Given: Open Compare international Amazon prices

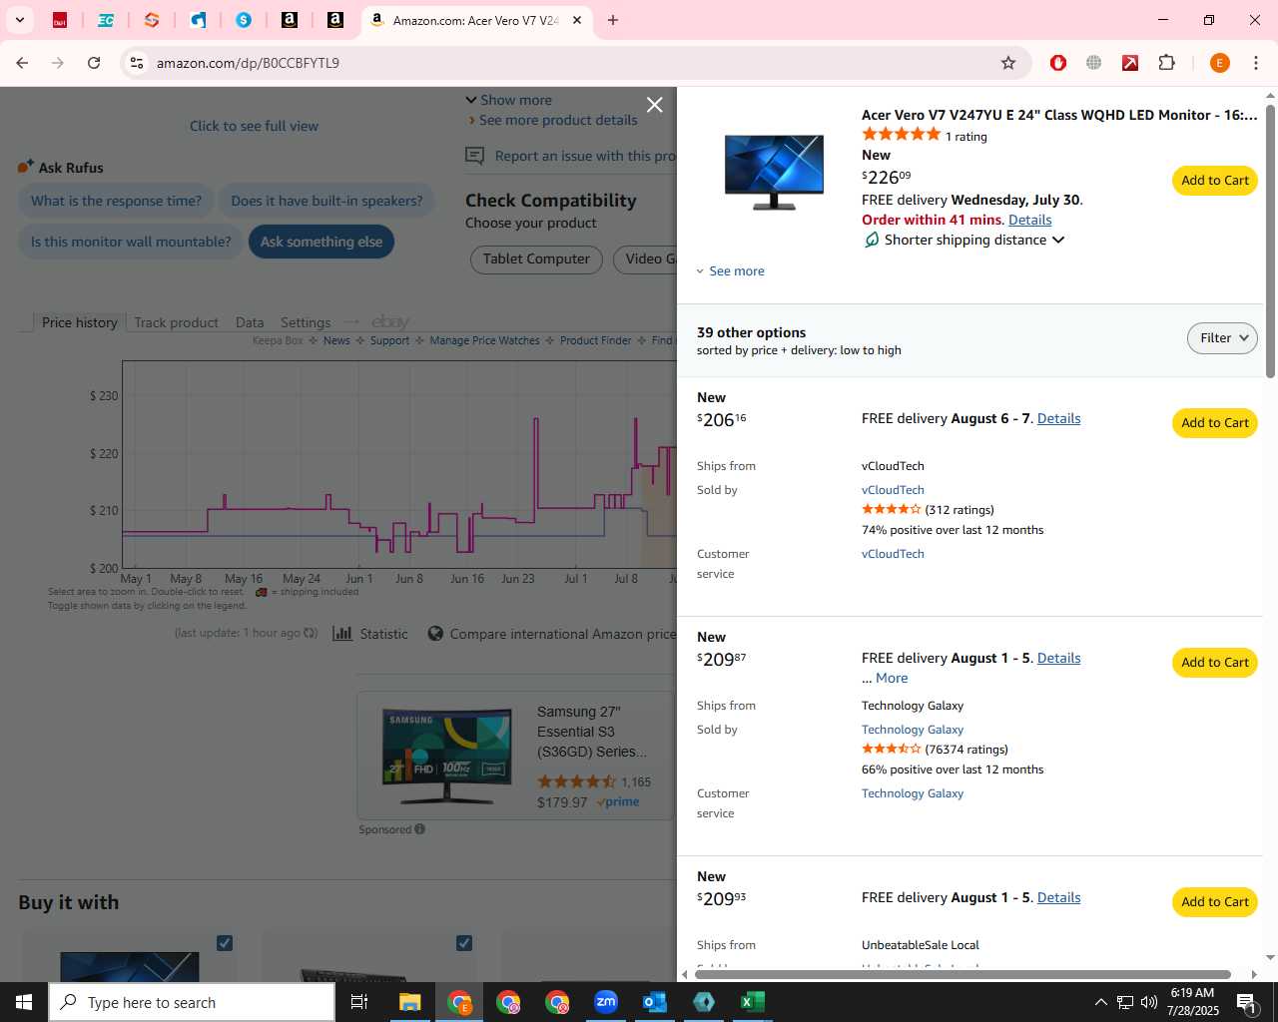Looking at the screenshot, I should coord(552,634).
